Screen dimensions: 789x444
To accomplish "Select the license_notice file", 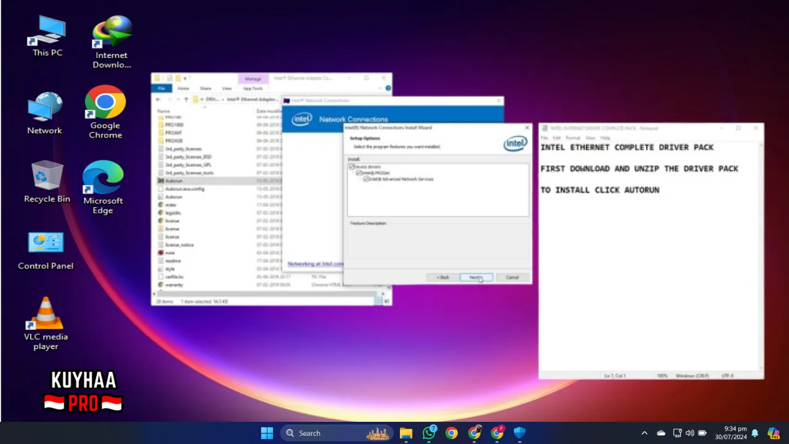I will click(x=179, y=245).
